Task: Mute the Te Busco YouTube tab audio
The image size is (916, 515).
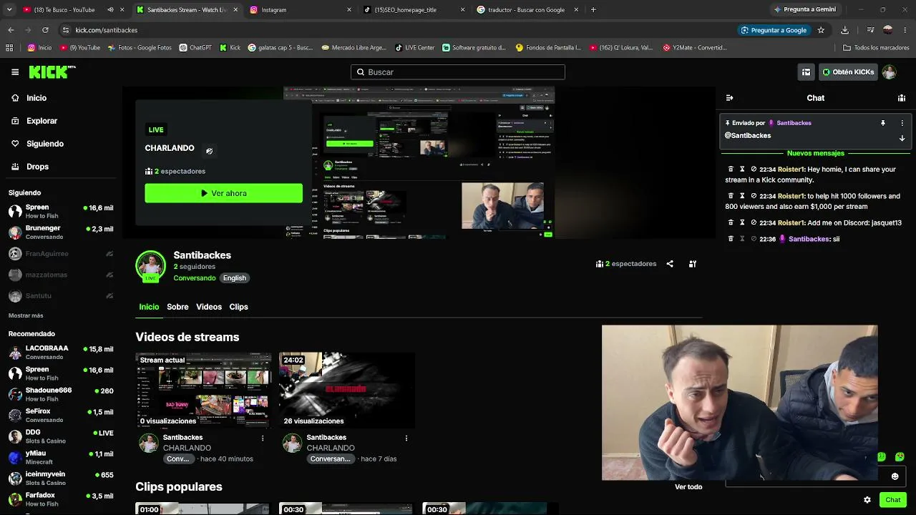Action: 110,10
